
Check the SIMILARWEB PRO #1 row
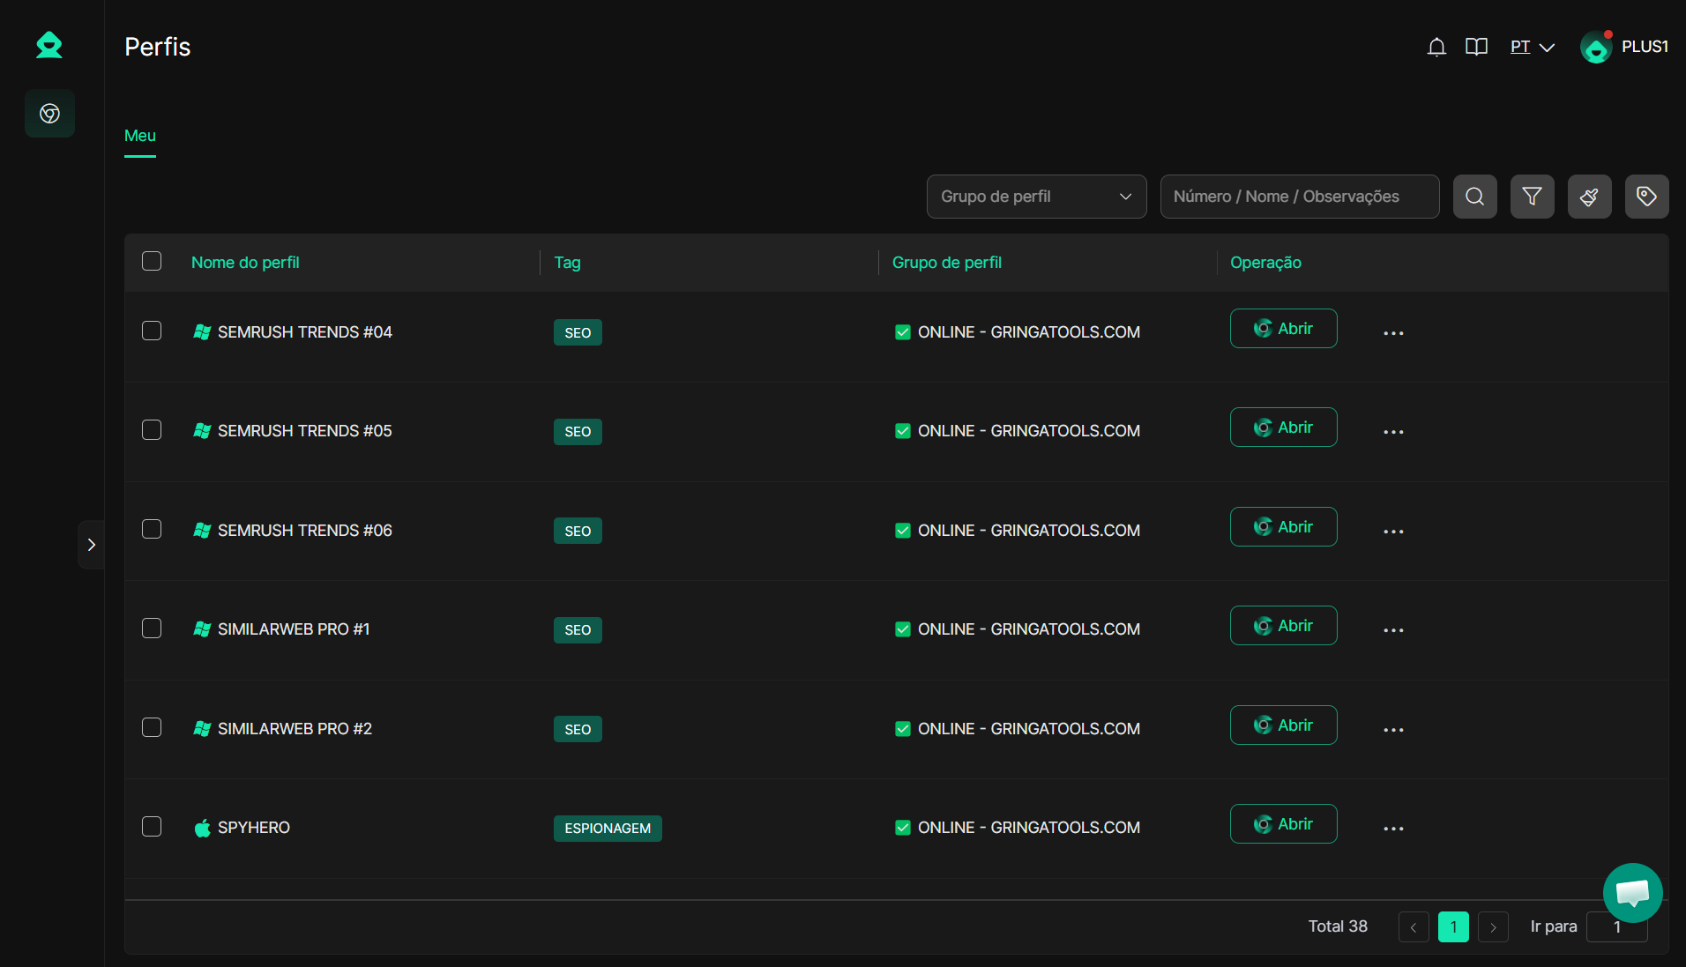(152, 629)
